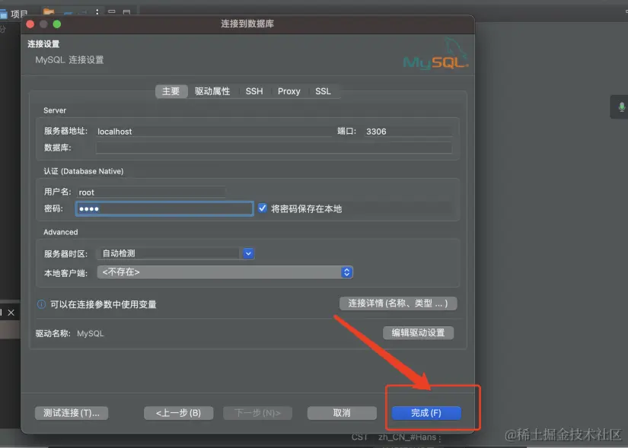Click the 认证 (Database Native) group label
Screen dimensions: 628x448
(x=83, y=171)
